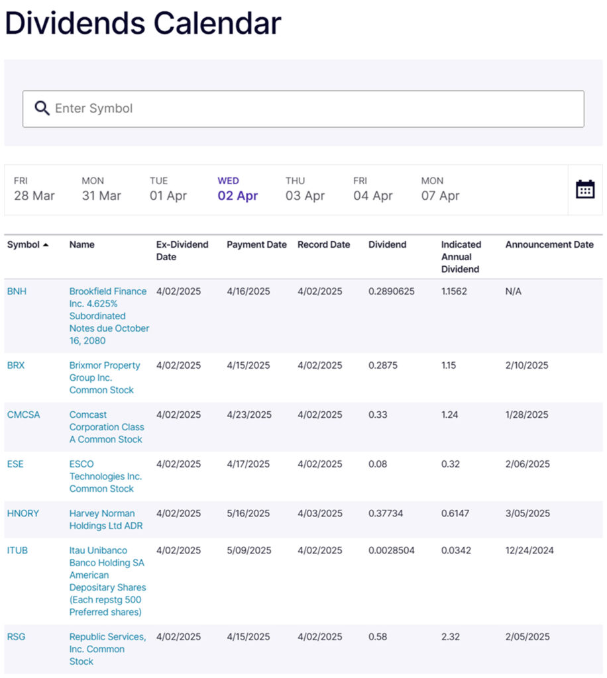Screen dimensions: 607x678
Task: Type in the Enter Symbol search field
Action: [x=311, y=109]
